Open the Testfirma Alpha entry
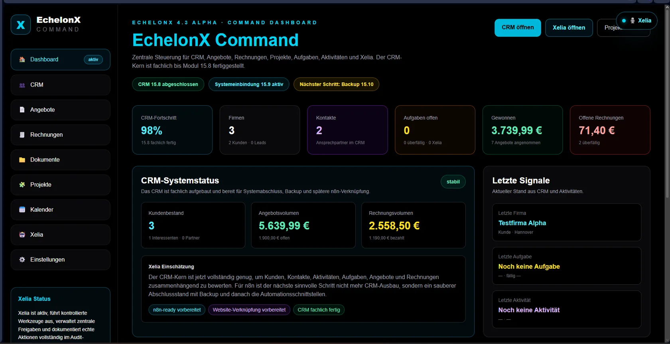Screen dimensions: 670x344 (x=567, y=222)
